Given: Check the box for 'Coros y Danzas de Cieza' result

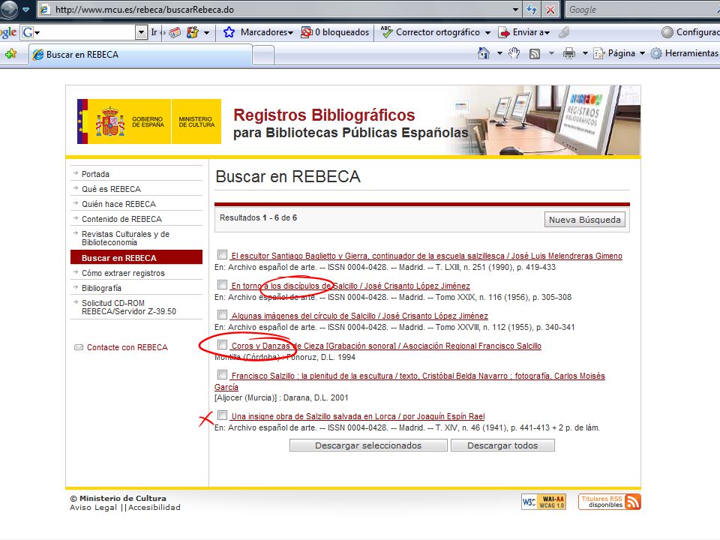Looking at the screenshot, I should click(222, 344).
